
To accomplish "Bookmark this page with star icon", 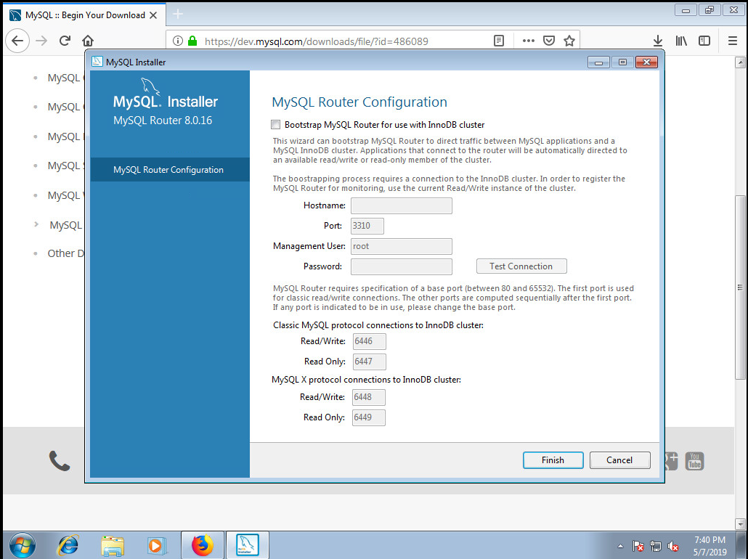I will [x=569, y=41].
